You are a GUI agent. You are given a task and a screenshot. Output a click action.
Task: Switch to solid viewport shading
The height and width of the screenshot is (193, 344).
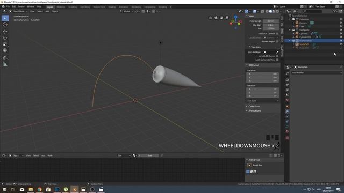pyautogui.click(x=270, y=11)
